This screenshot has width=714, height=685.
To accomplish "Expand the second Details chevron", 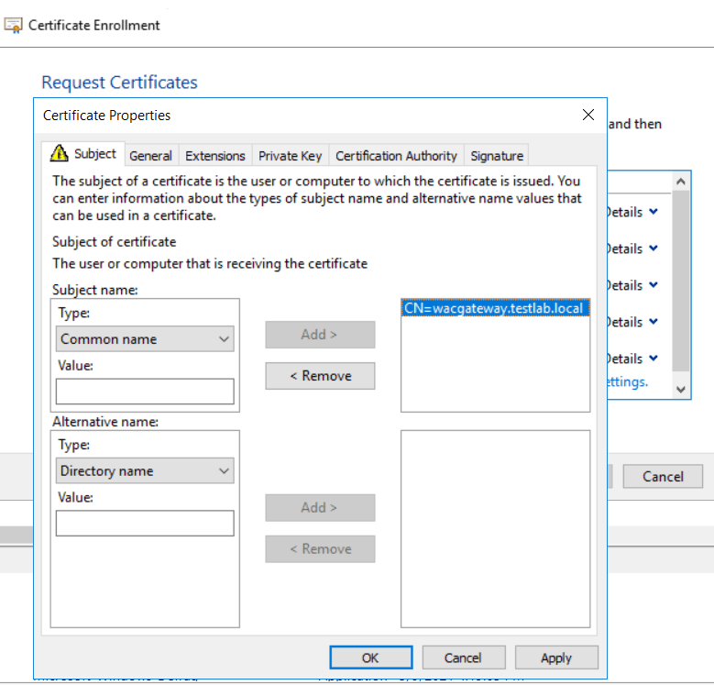I will (654, 249).
